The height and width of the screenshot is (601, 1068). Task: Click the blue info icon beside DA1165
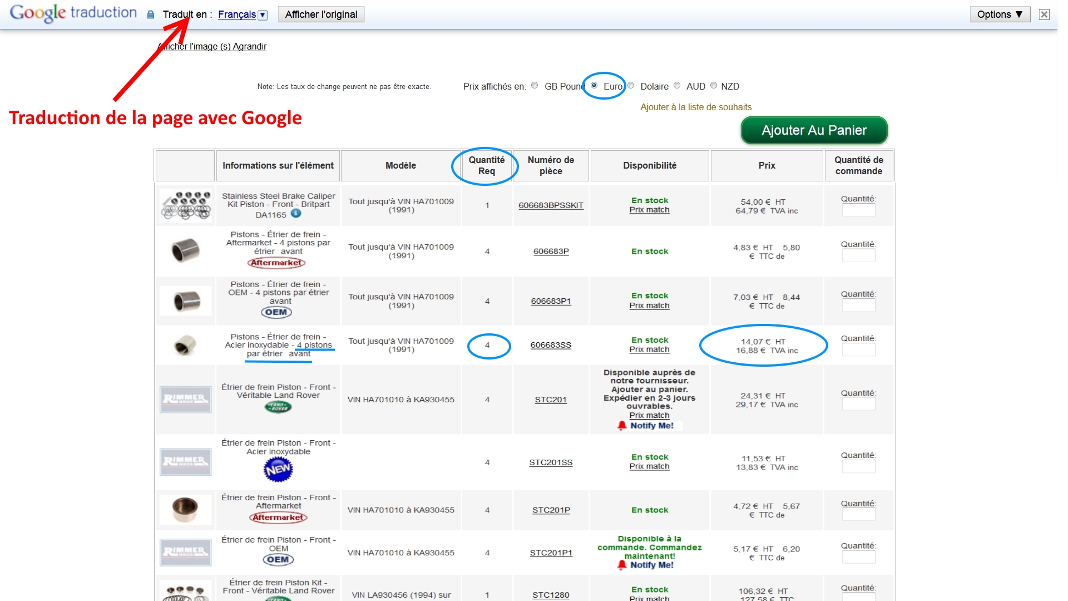296,214
